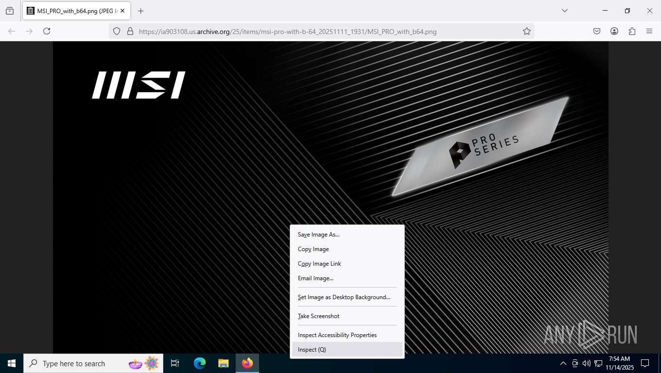
Task: Reload the current page
Action: tap(47, 31)
